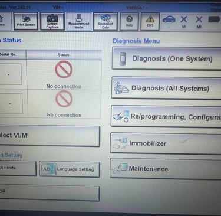Click the second No connection status icon

pos(64,99)
